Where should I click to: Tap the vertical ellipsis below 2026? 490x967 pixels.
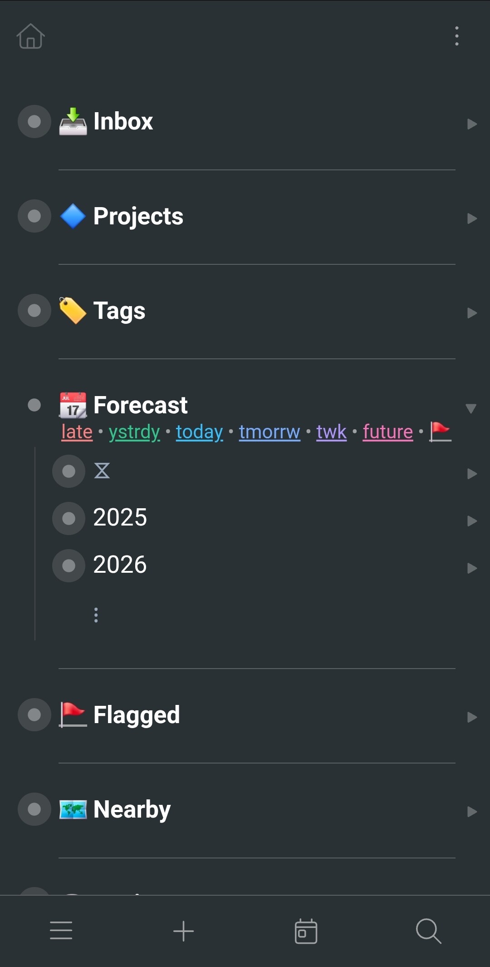[96, 615]
